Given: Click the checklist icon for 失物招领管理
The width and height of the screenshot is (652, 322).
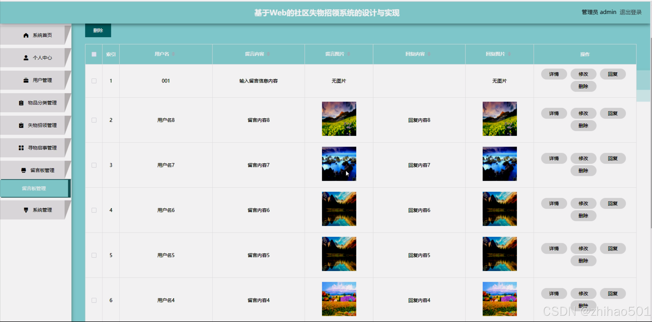Looking at the screenshot, I should 21,125.
